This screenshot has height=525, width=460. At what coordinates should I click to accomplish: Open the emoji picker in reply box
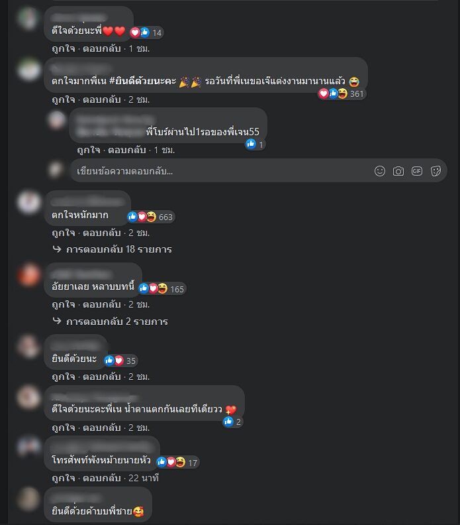tap(380, 171)
